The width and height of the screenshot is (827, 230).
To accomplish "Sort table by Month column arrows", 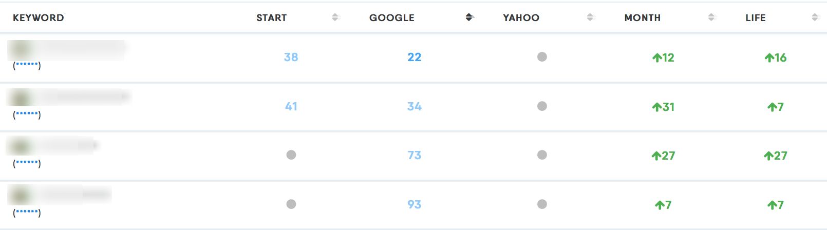I will [x=711, y=17].
